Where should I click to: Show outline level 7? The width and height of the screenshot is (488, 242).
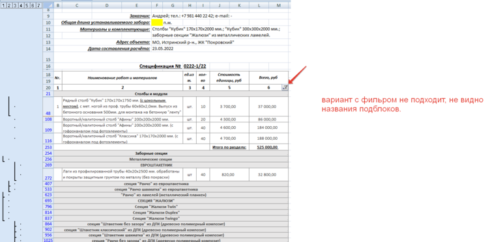[38, 6]
